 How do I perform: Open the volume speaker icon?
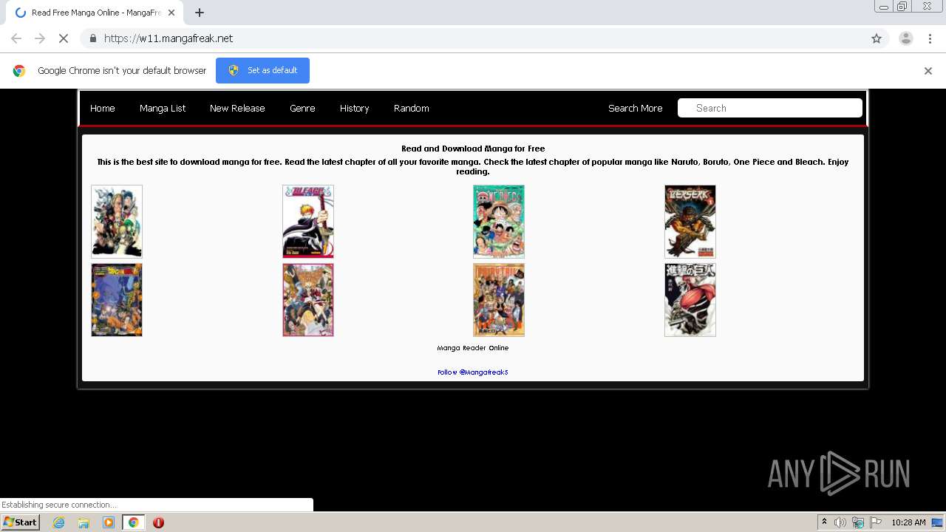click(840, 522)
